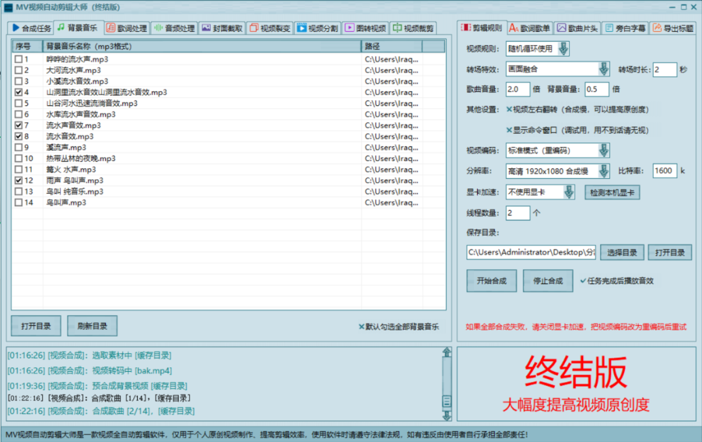702x442 pixels.
Task: Open the 视频规则 dropdown
Action: tap(563, 49)
